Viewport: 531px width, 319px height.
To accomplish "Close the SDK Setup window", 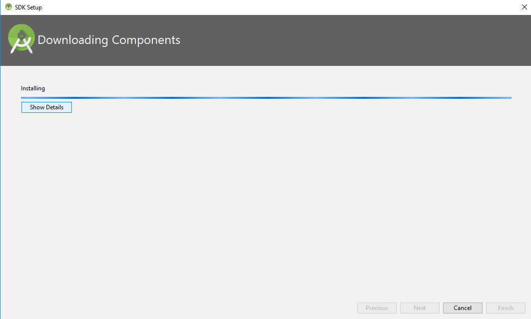I will 524,7.
